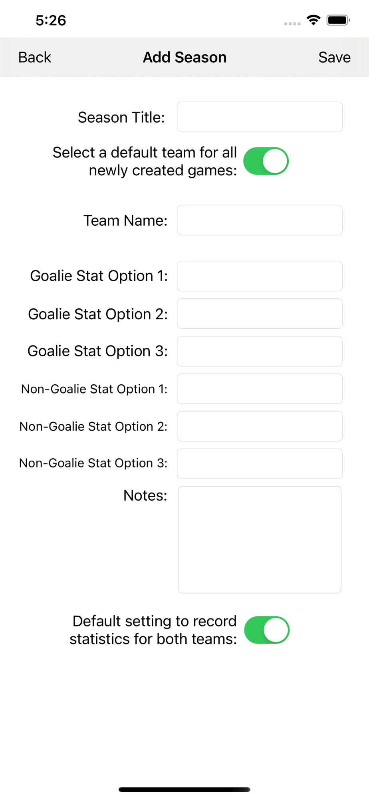Tap Save to store the season
This screenshot has height=799, width=369.
(x=334, y=58)
